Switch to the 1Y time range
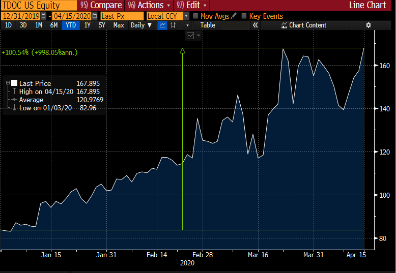This screenshot has height=273, width=396. tap(87, 25)
